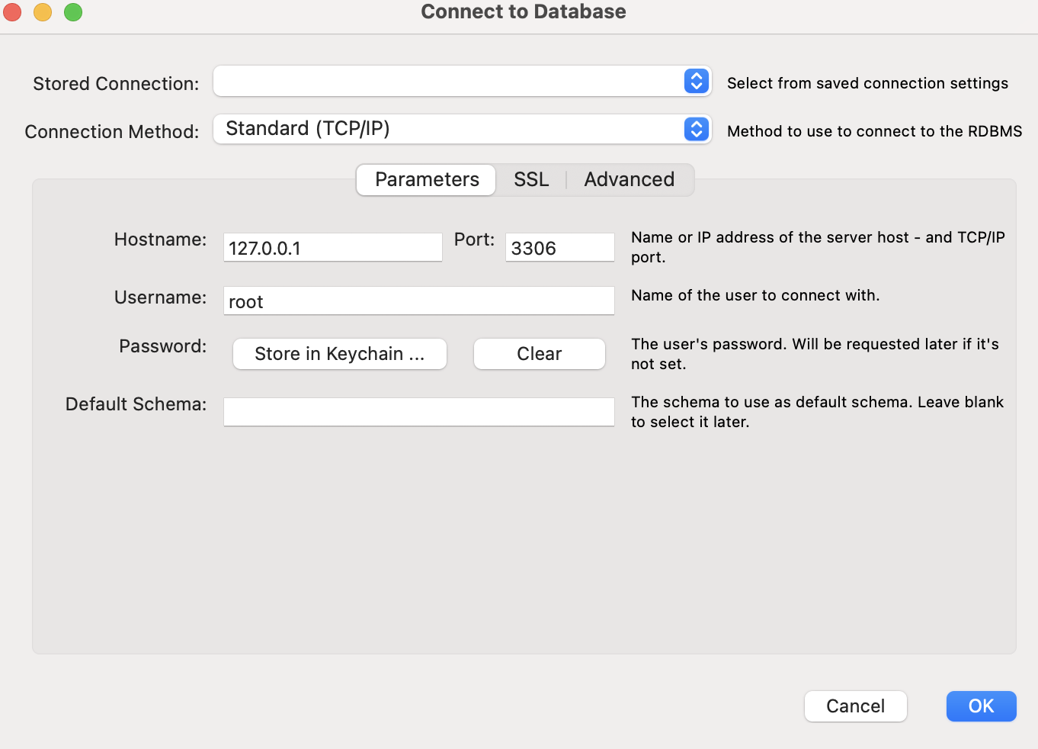Click the Hostname field showing 127.0.0.1
1038x749 pixels.
coord(332,248)
